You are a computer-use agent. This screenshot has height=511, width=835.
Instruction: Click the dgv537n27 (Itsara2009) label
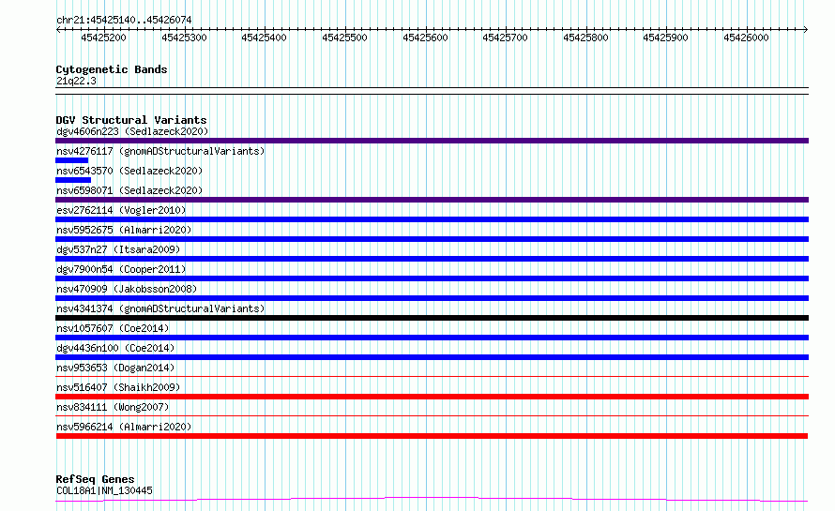(118, 249)
